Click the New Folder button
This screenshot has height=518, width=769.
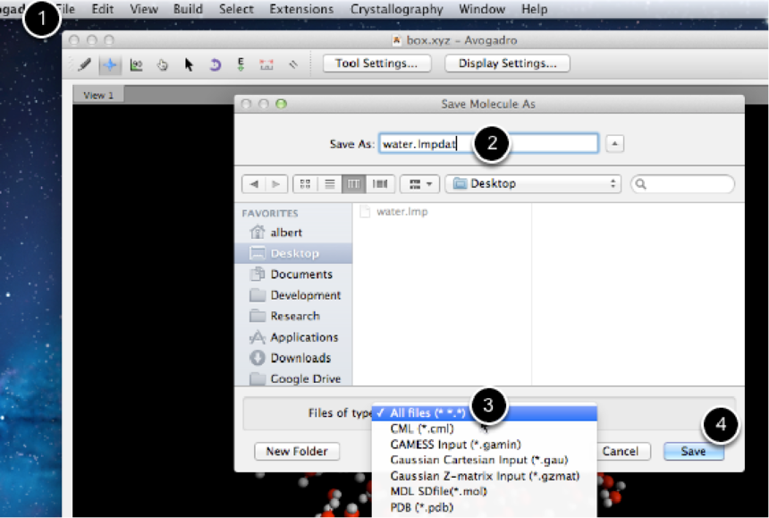pyautogui.click(x=297, y=451)
